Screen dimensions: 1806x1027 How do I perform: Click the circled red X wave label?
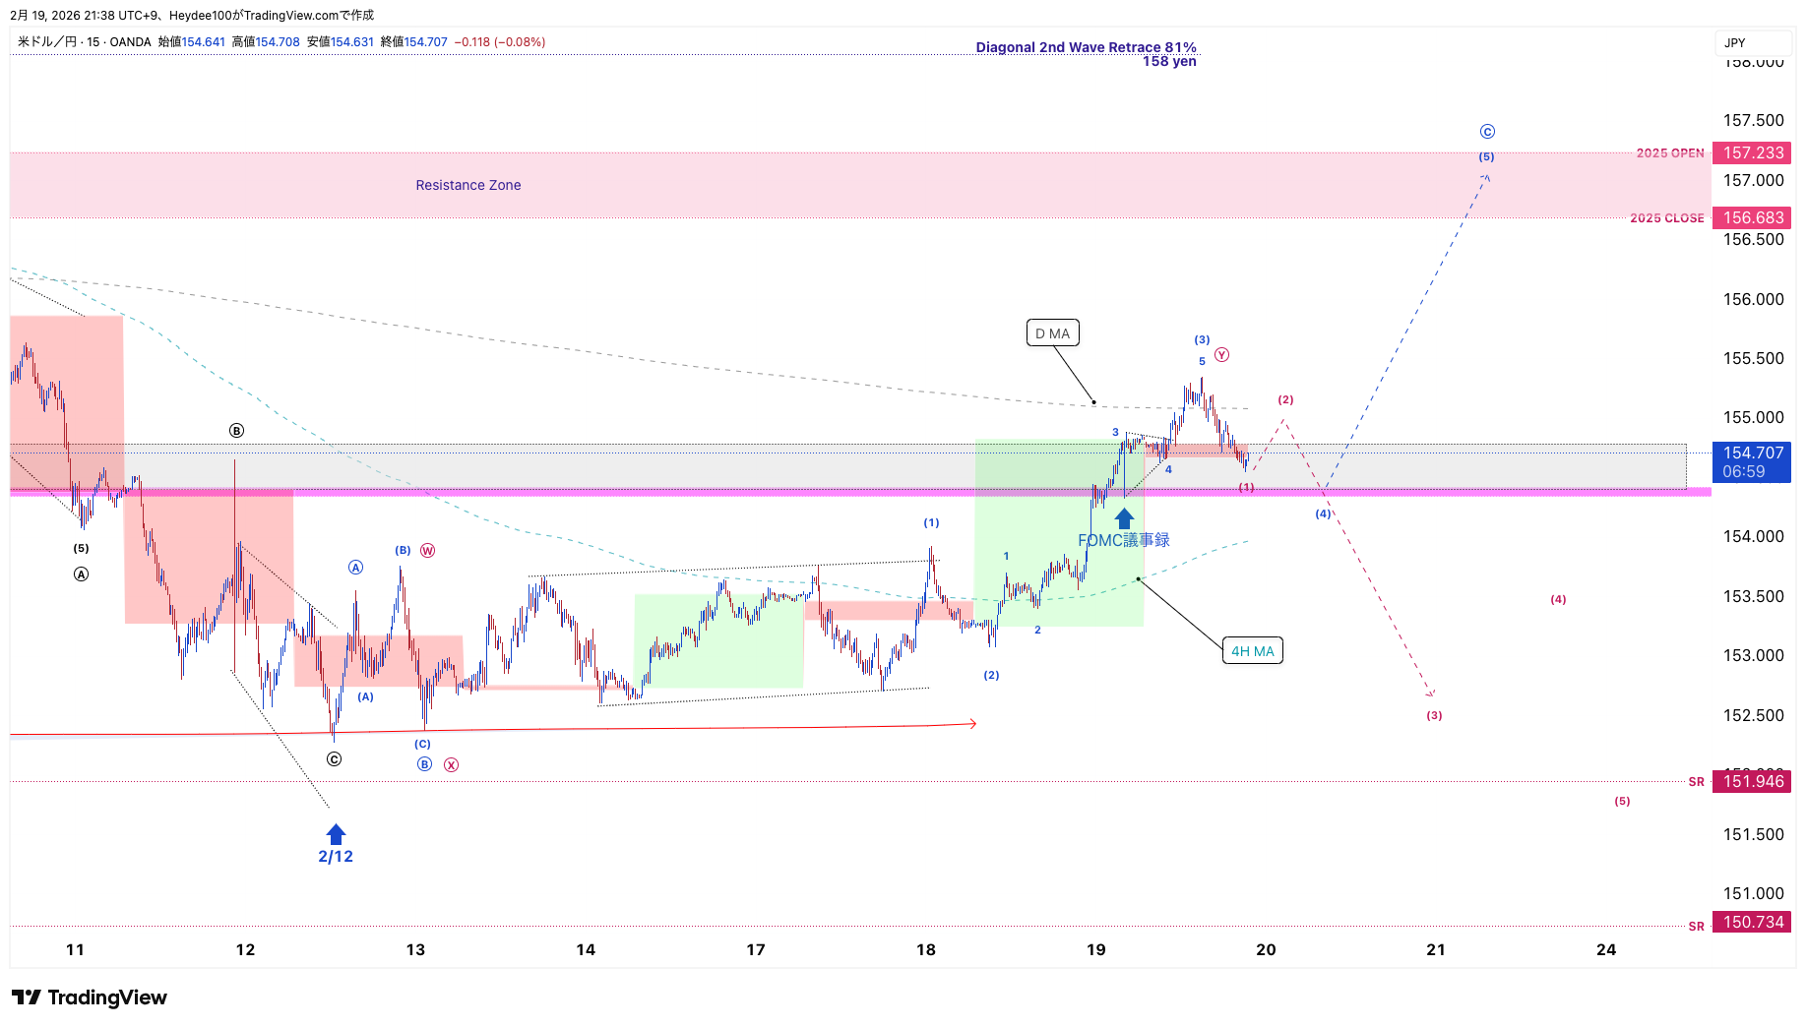[451, 765]
